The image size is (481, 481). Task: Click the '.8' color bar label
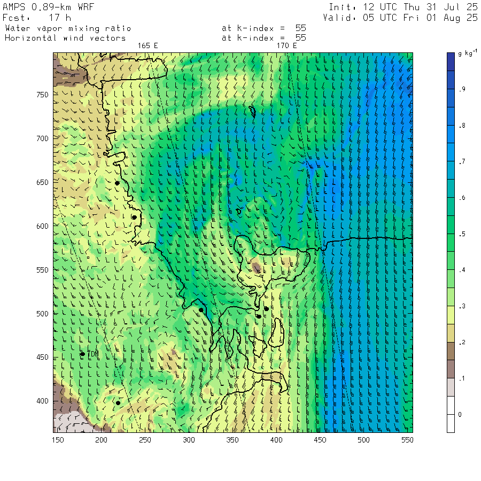(462, 126)
